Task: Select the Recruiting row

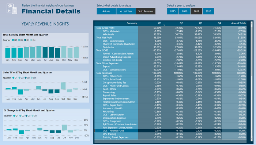Action: (170, 111)
